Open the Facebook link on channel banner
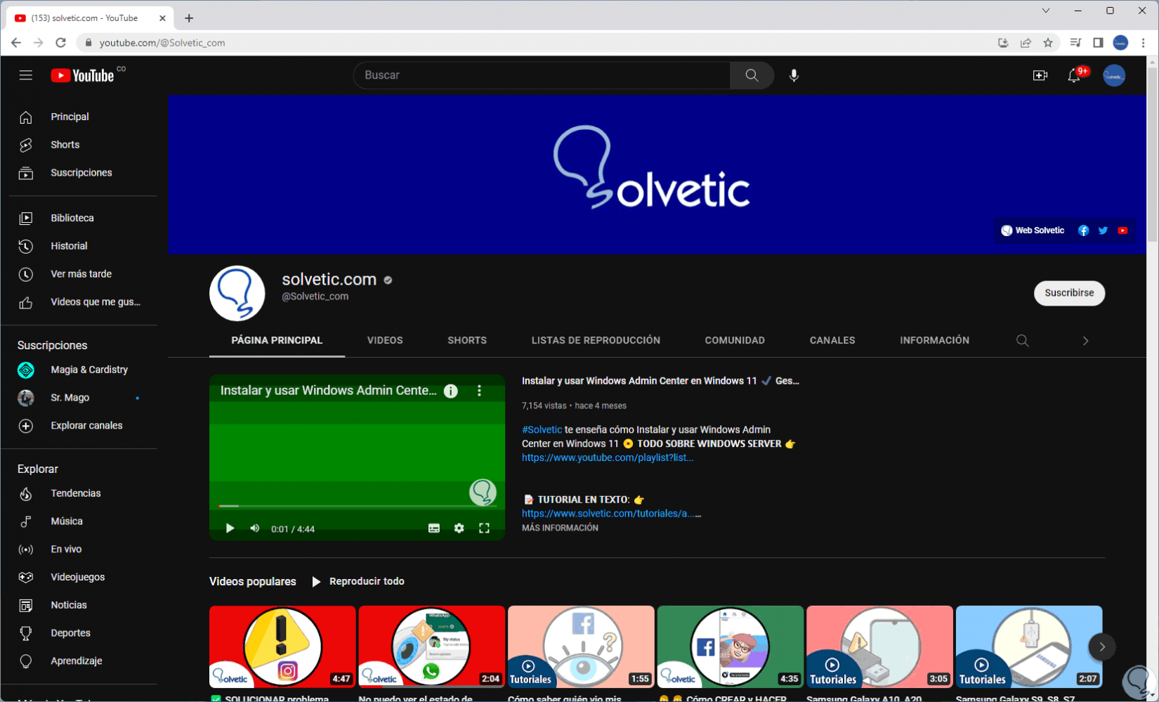The height and width of the screenshot is (702, 1159). [1084, 230]
